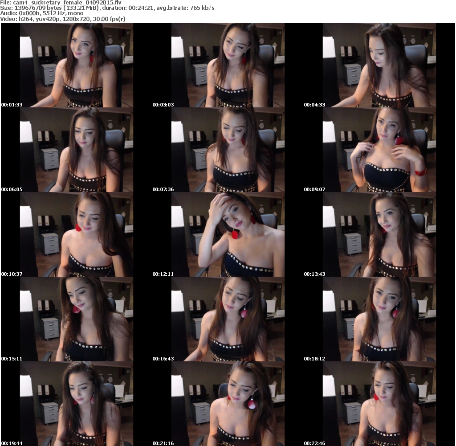Image resolution: width=456 pixels, height=446 pixels.
Task: Select the thumbnail timestamped 00:15:11
Action: [x=76, y=319]
